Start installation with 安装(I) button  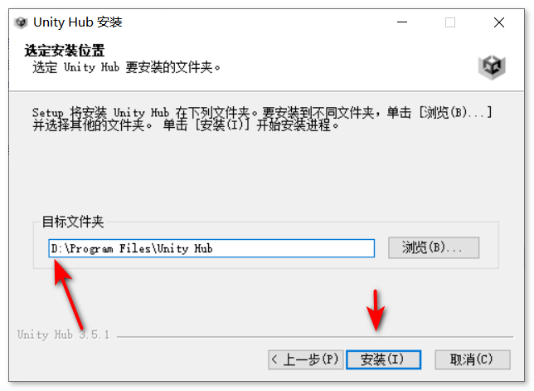(x=383, y=359)
